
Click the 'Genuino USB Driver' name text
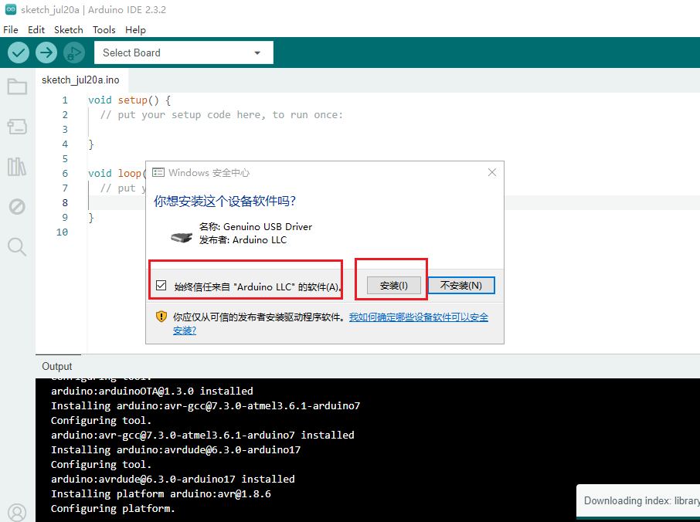(267, 227)
